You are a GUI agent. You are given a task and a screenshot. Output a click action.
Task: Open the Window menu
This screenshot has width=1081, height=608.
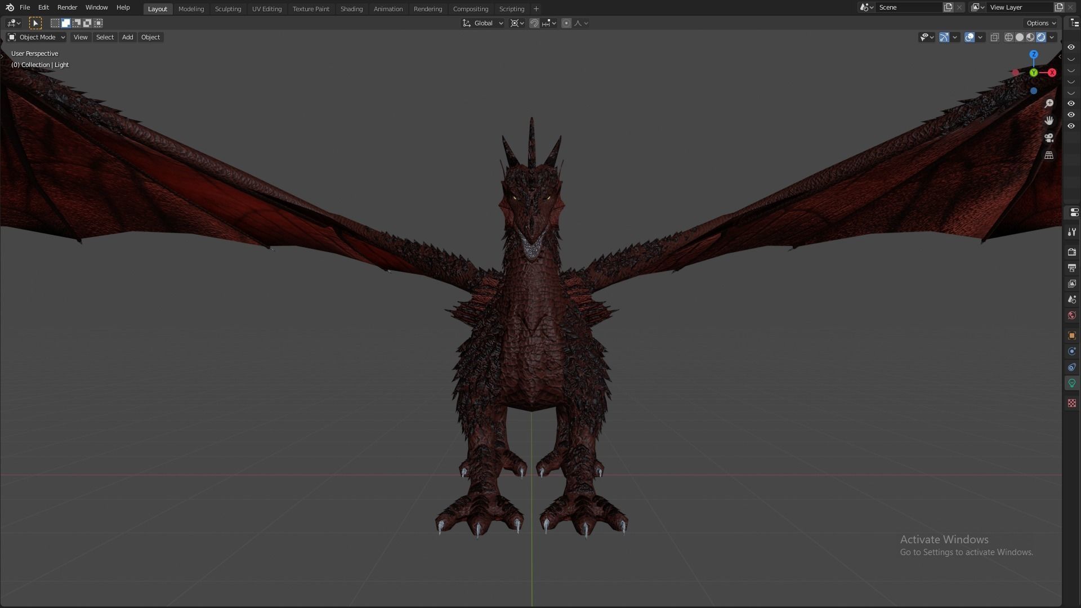[x=96, y=7]
